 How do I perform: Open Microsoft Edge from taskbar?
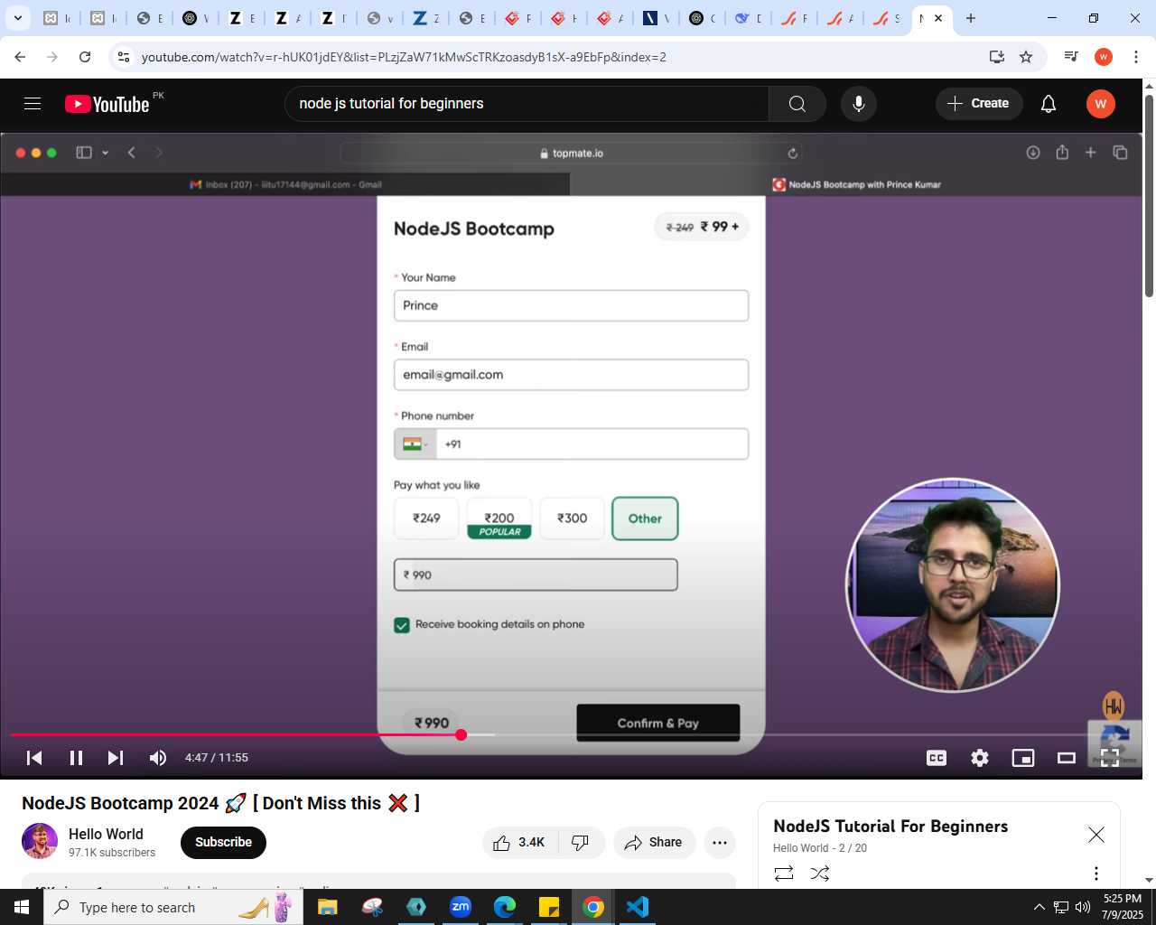[505, 907]
